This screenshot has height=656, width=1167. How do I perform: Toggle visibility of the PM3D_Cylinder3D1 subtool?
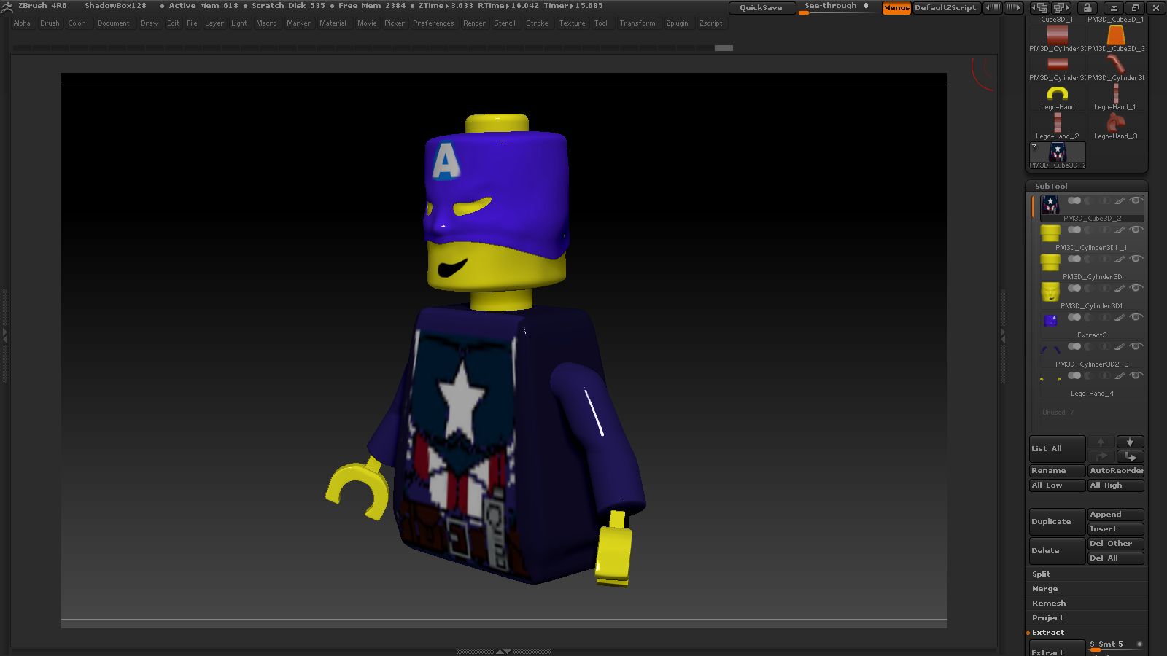tap(1136, 288)
